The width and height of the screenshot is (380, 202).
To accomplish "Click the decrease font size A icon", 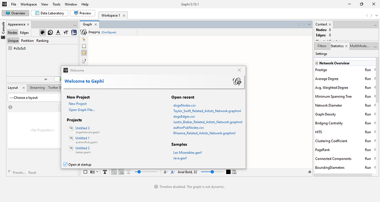I will pos(165,172).
